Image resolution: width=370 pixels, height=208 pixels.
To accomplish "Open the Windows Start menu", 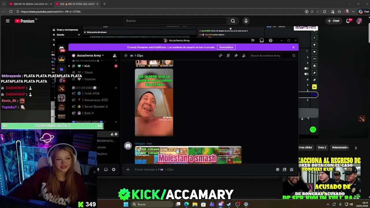I will pos(126,204).
